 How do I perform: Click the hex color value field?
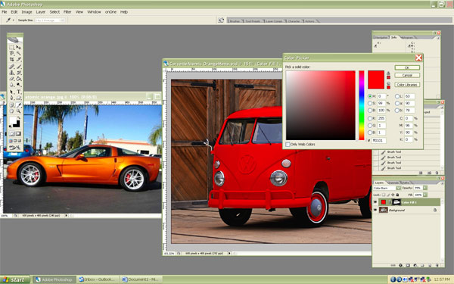tap(379, 140)
